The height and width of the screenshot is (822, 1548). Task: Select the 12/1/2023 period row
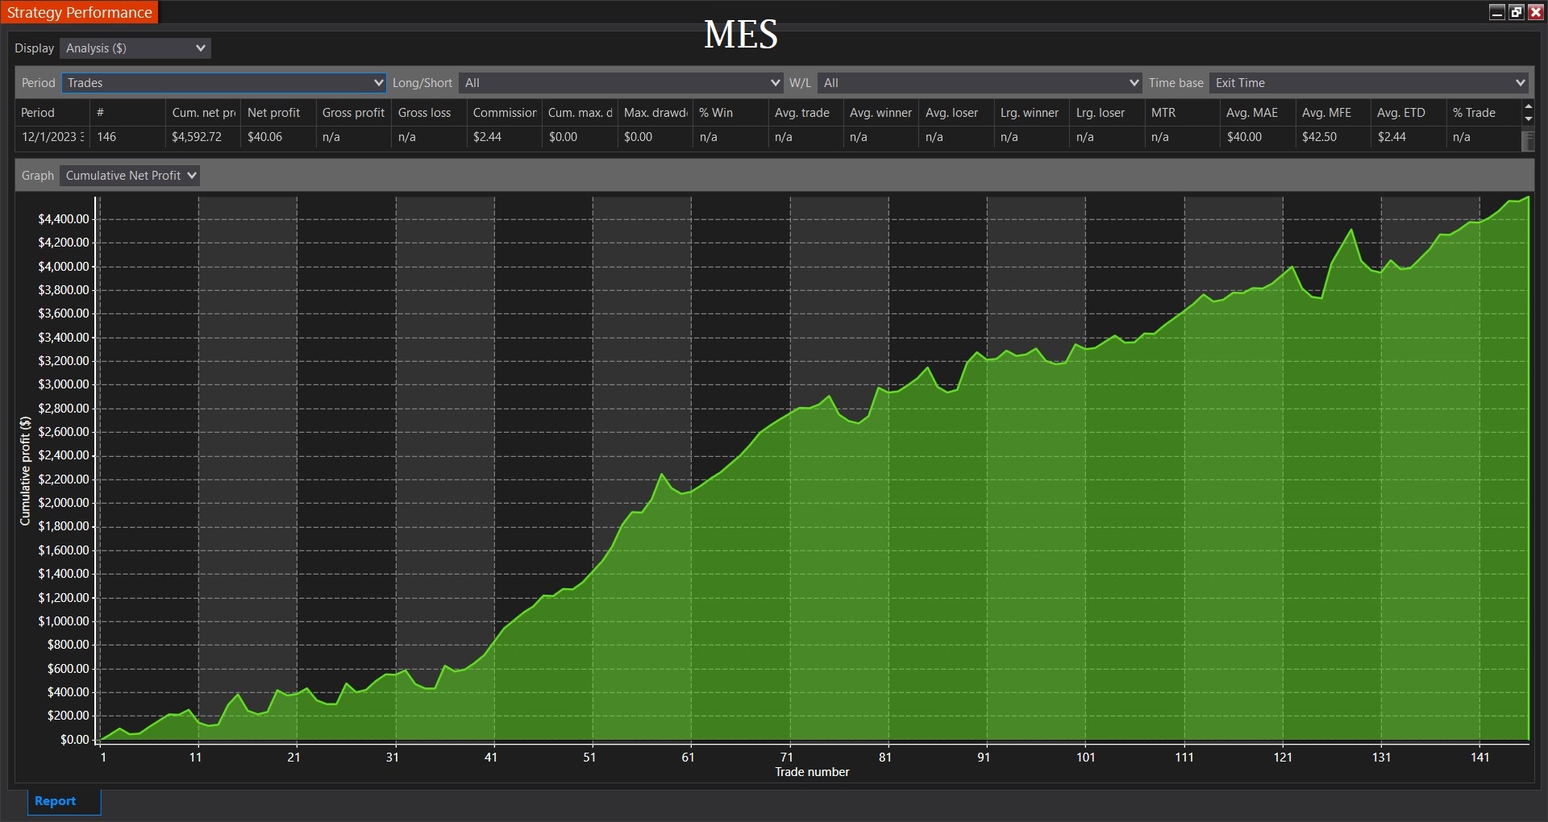[x=52, y=137]
